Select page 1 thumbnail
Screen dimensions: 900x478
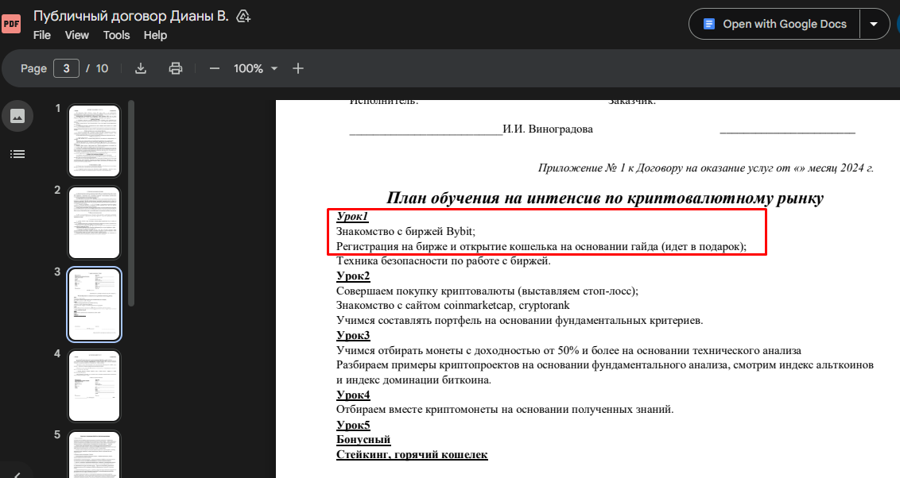(x=94, y=141)
